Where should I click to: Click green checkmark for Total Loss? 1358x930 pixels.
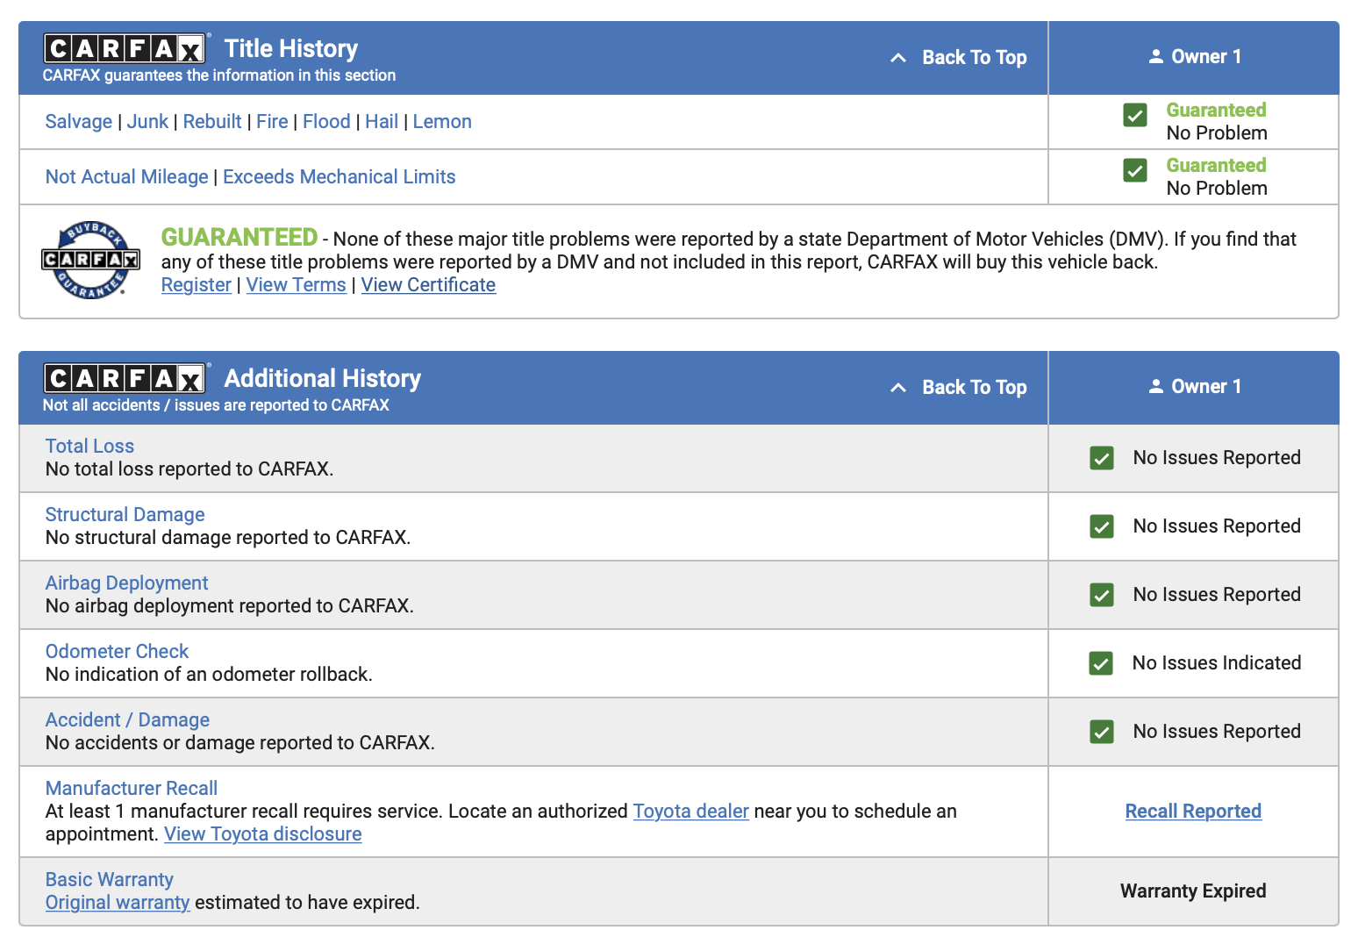[1102, 458]
